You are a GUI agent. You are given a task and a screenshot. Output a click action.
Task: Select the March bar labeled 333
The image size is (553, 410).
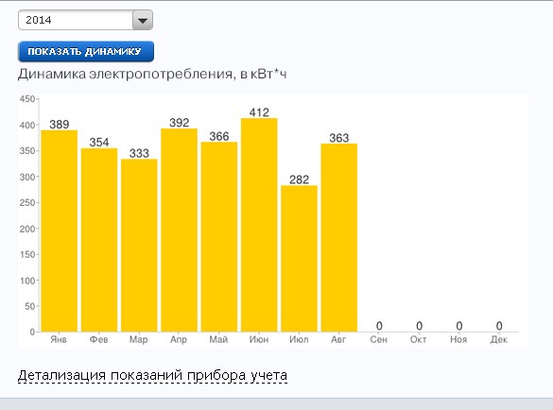139,246
